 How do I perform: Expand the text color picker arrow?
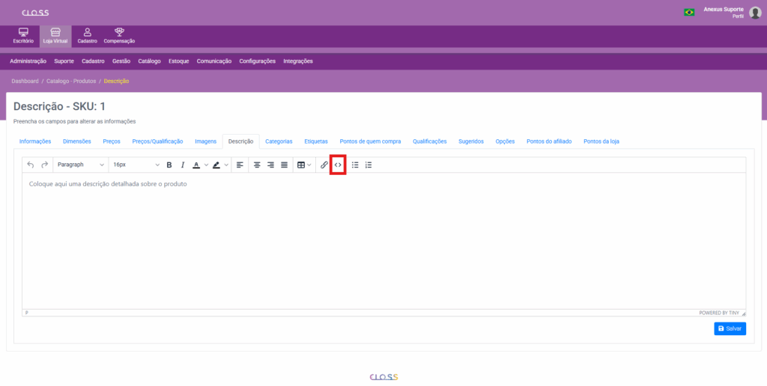[x=206, y=165]
